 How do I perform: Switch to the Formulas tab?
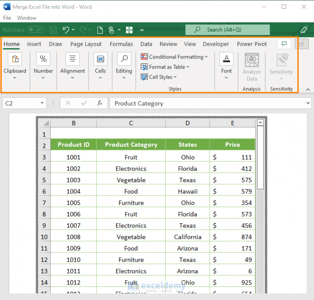121,44
